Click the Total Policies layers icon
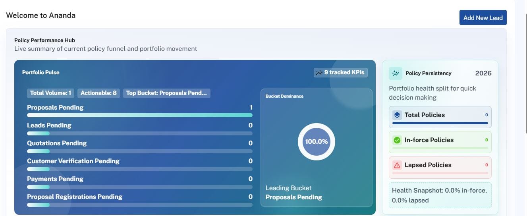Screen dimensions: 527x216 point(397,115)
